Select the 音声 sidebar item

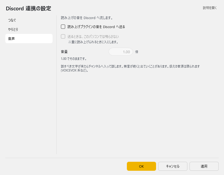click(x=29, y=38)
